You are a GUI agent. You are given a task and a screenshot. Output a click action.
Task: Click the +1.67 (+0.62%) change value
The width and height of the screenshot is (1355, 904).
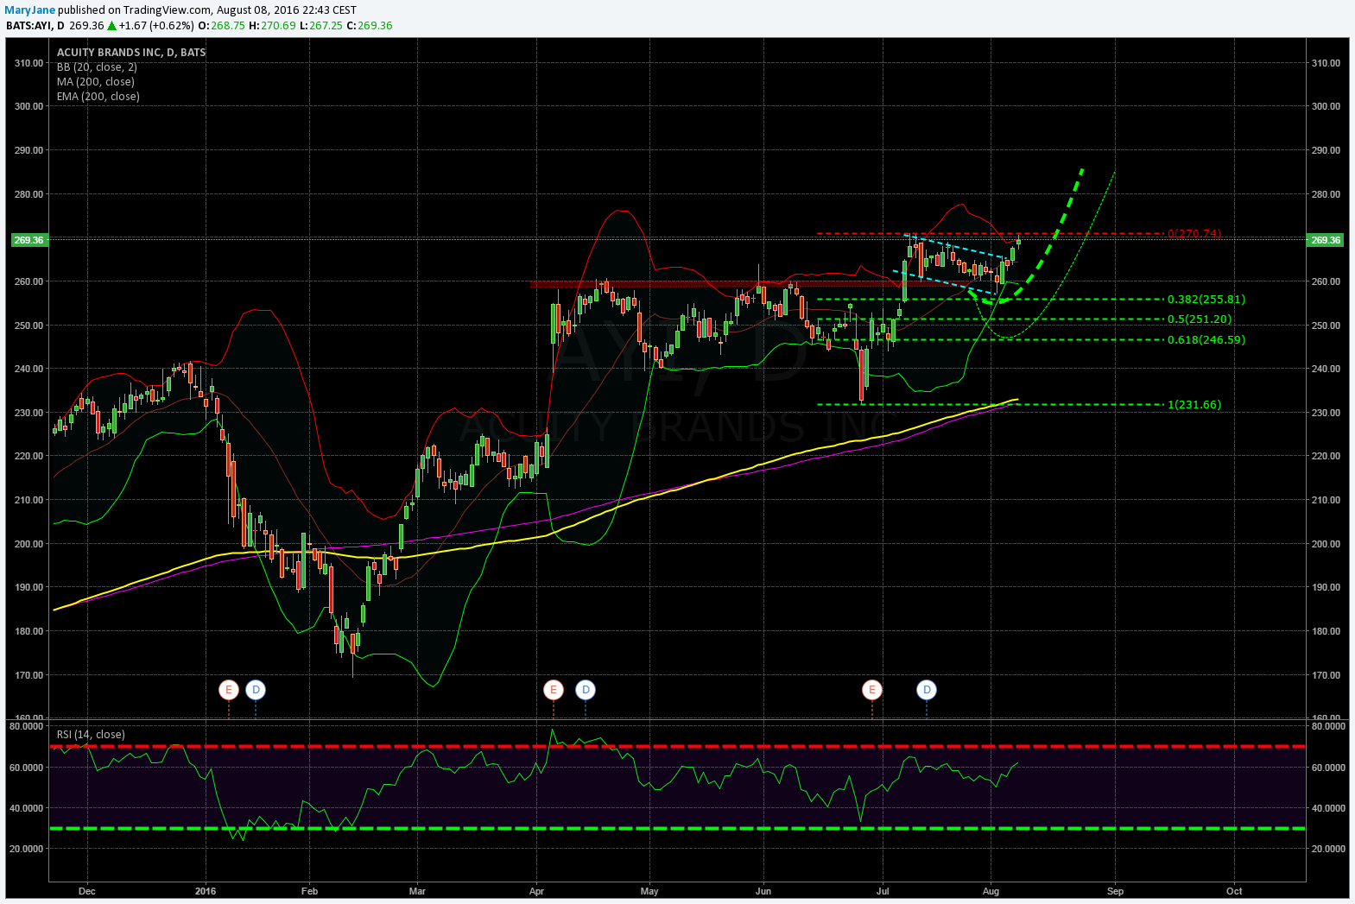point(156,26)
